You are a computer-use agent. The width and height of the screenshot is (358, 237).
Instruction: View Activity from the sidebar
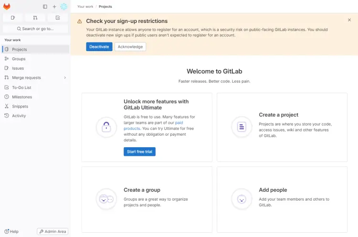pyautogui.click(x=19, y=116)
